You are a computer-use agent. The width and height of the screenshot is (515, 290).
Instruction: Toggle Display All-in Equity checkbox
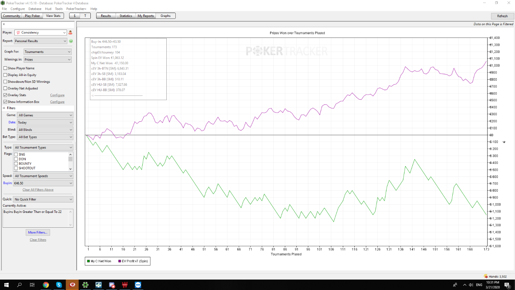(x=5, y=75)
